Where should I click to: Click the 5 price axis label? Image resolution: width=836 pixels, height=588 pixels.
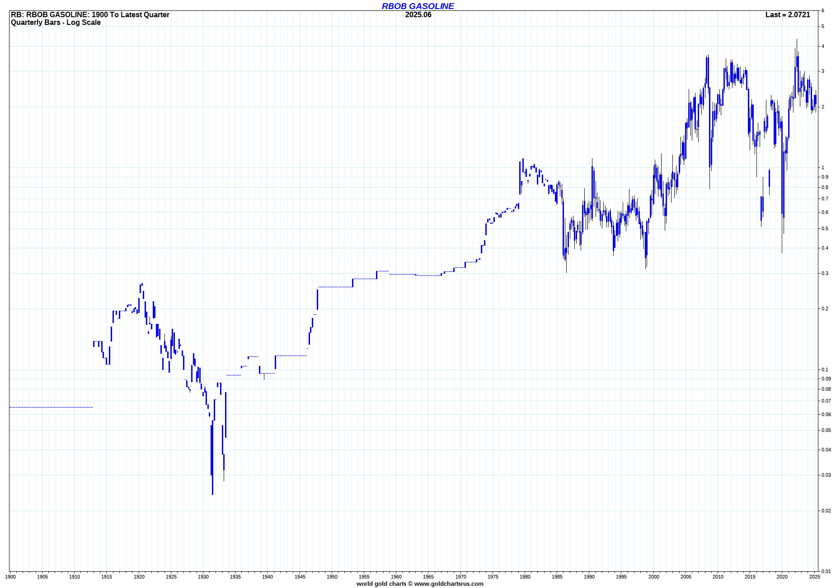click(x=823, y=26)
